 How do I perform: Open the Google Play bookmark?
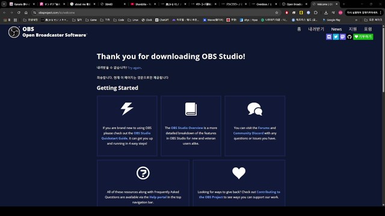coord(331,20)
